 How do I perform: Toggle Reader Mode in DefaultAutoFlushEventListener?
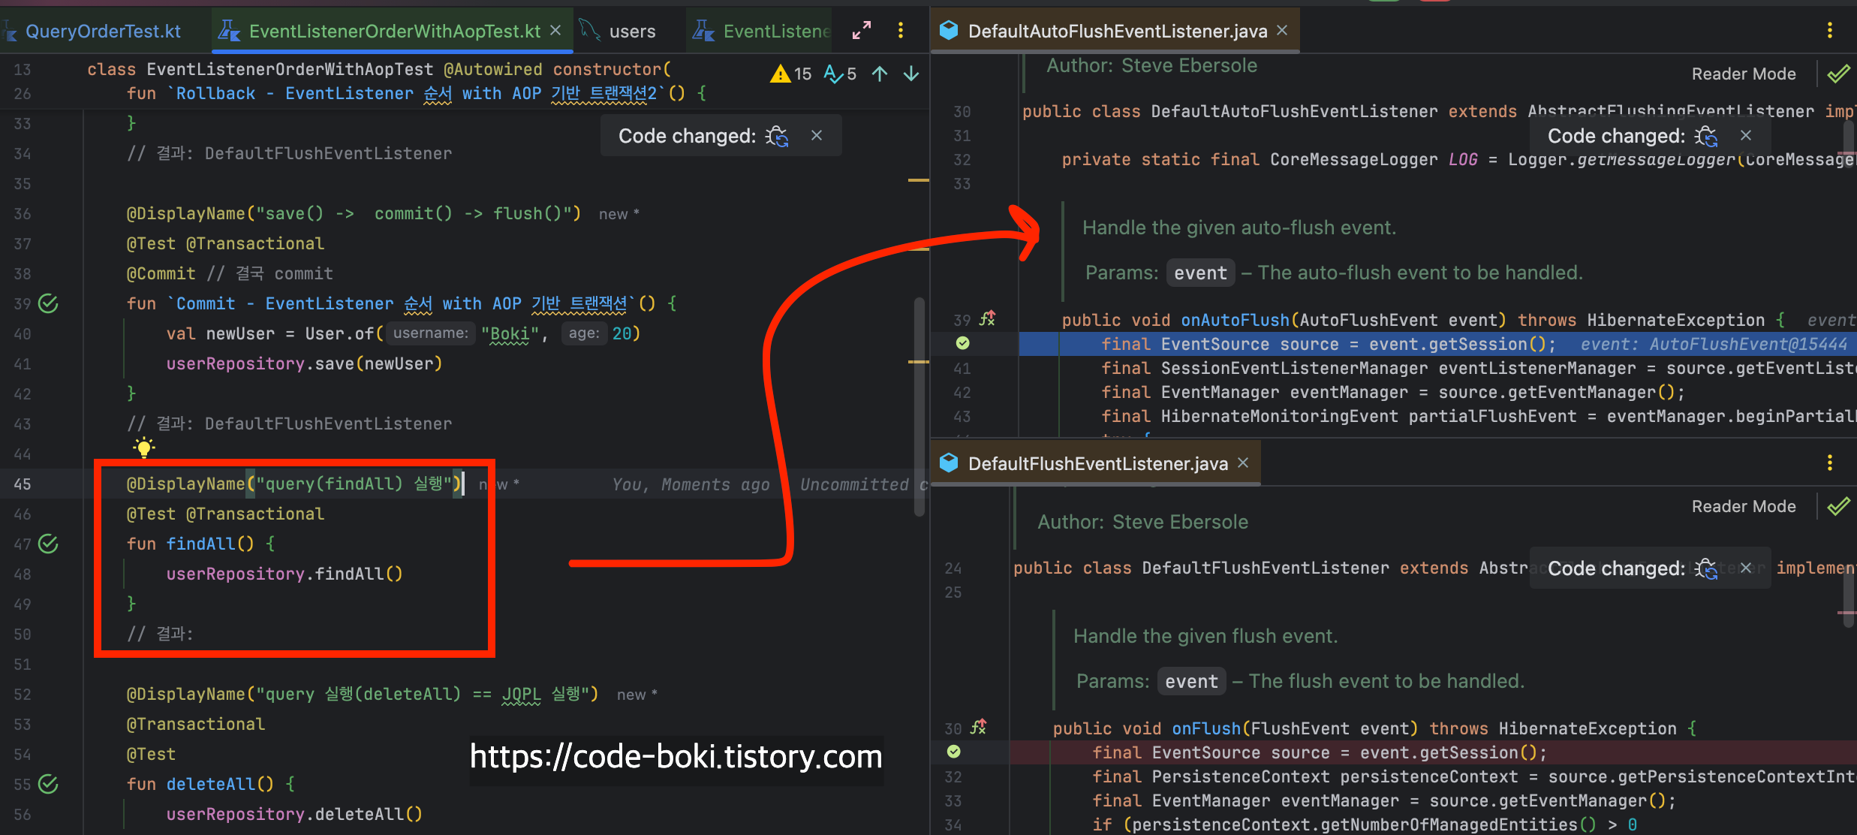(1743, 74)
